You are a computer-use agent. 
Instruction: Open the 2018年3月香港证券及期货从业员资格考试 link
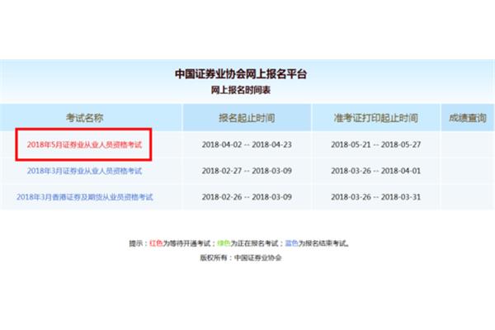coord(85,197)
